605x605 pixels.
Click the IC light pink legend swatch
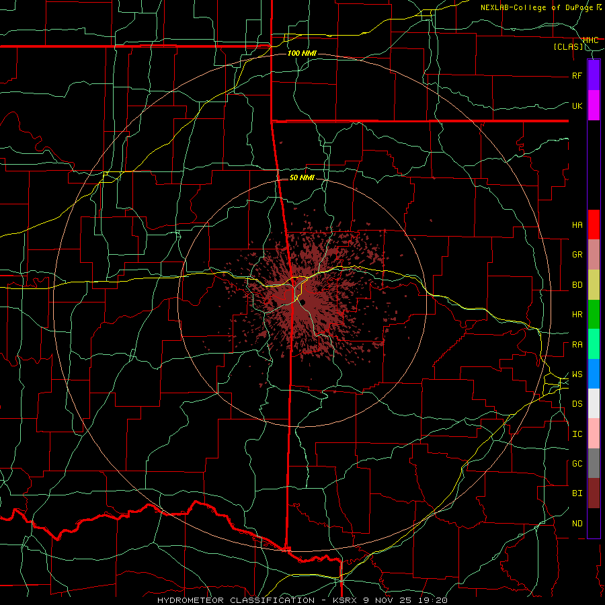[594, 434]
